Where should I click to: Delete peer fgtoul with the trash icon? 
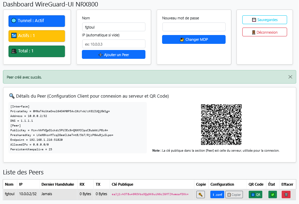click(x=286, y=194)
